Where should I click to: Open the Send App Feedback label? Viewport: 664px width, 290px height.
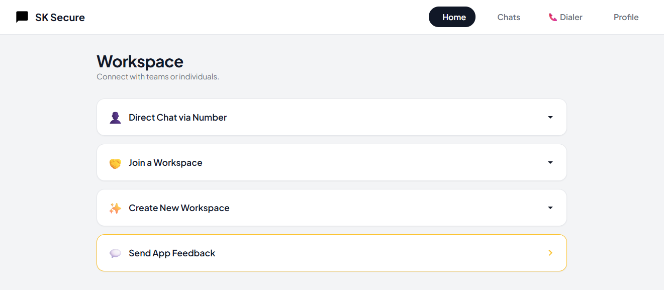[172, 253]
